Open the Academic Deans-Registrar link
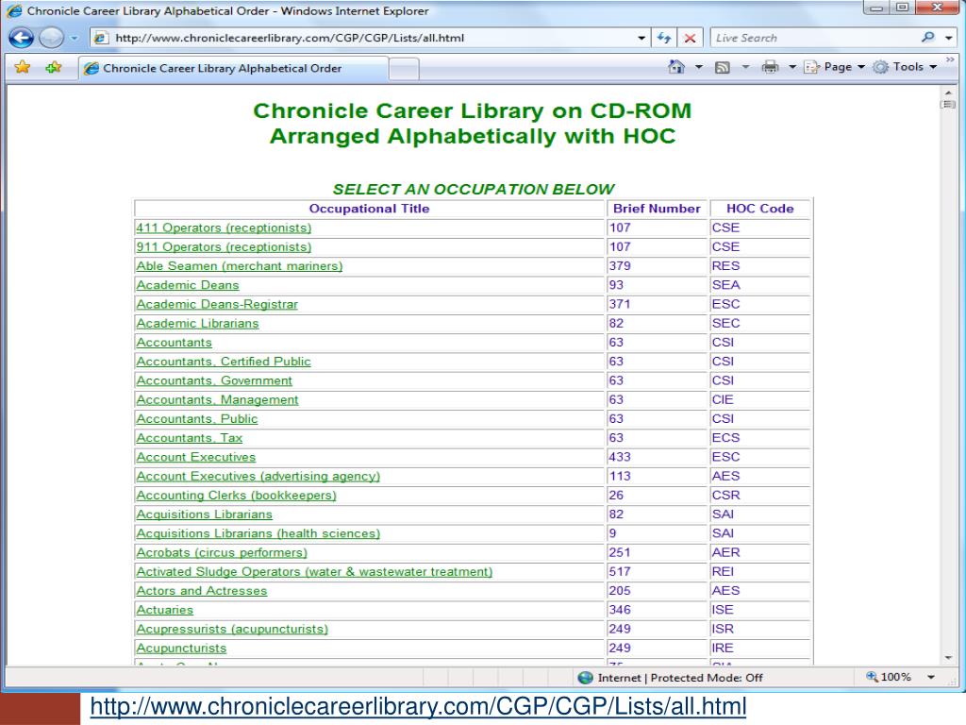 [x=217, y=304]
